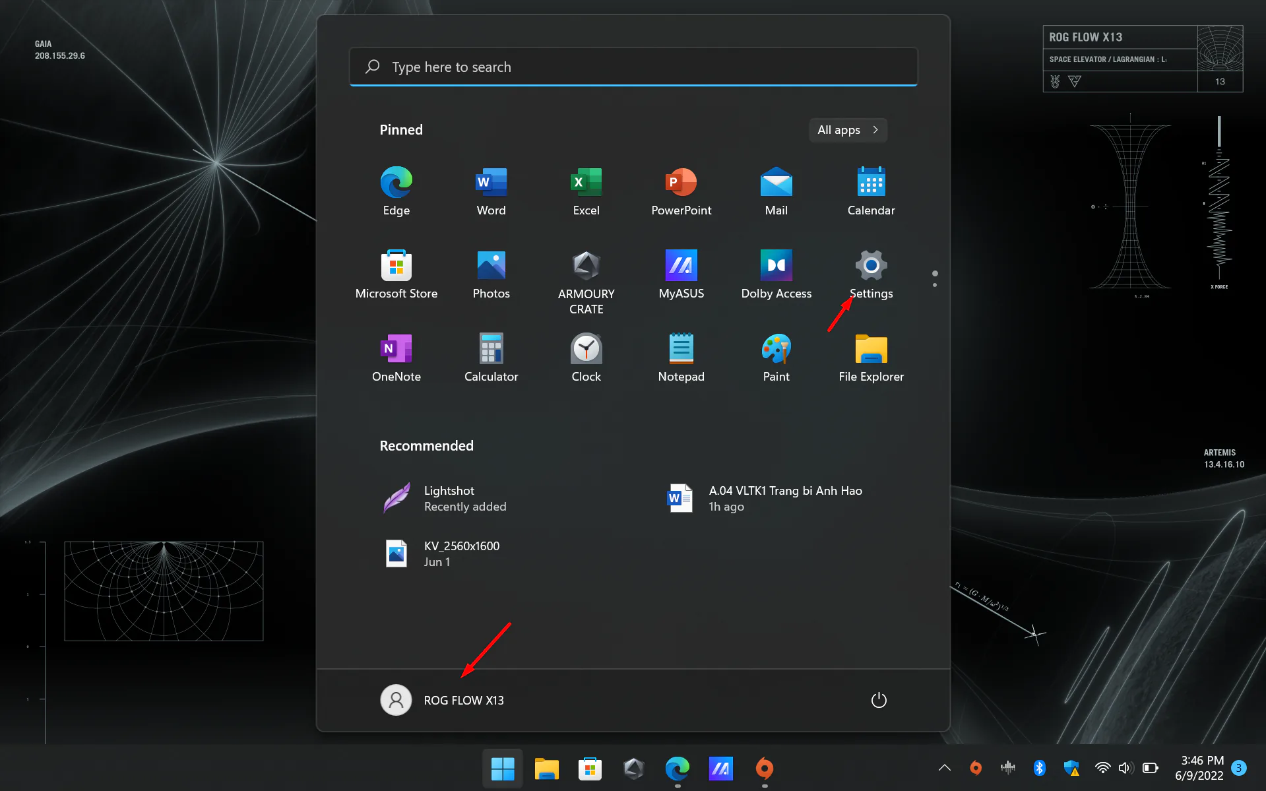The image size is (1266, 791).
Task: Launch OneNote
Action: point(396,358)
